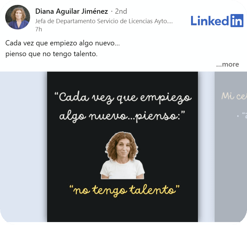Viewport: 247px width, 225px height.
Task: Expand the post text with "...more"
Action: pos(227,64)
